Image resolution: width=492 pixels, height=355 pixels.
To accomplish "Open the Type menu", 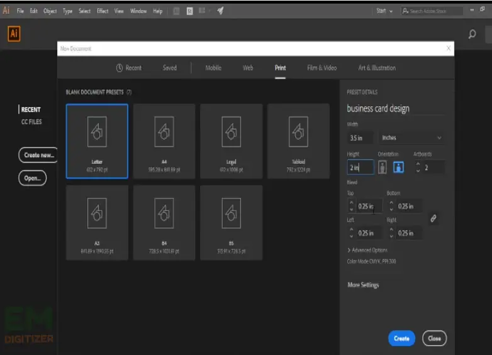I will [67, 11].
